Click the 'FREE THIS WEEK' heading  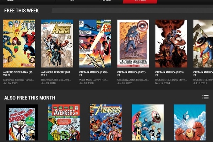21,11
